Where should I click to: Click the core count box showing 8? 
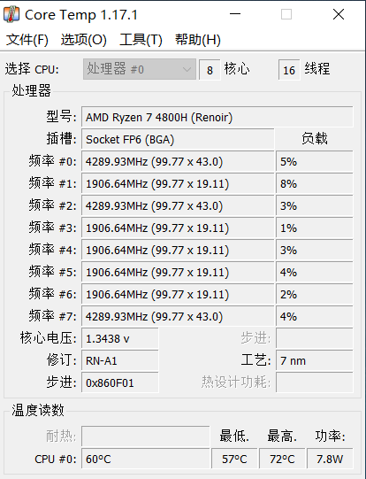click(x=210, y=70)
